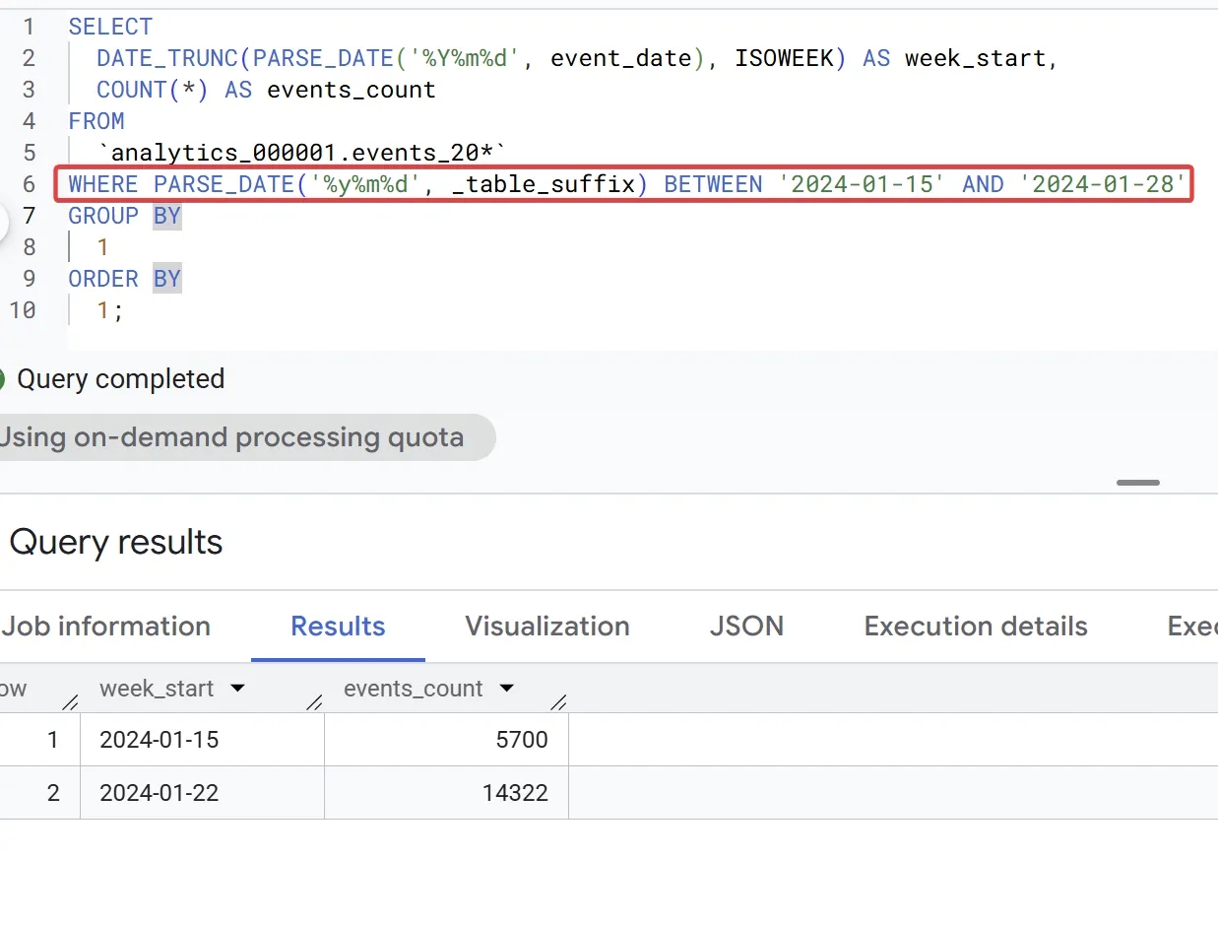Click the green Query completed status icon
The width and height of the screenshot is (1218, 925).
[x=1, y=379]
